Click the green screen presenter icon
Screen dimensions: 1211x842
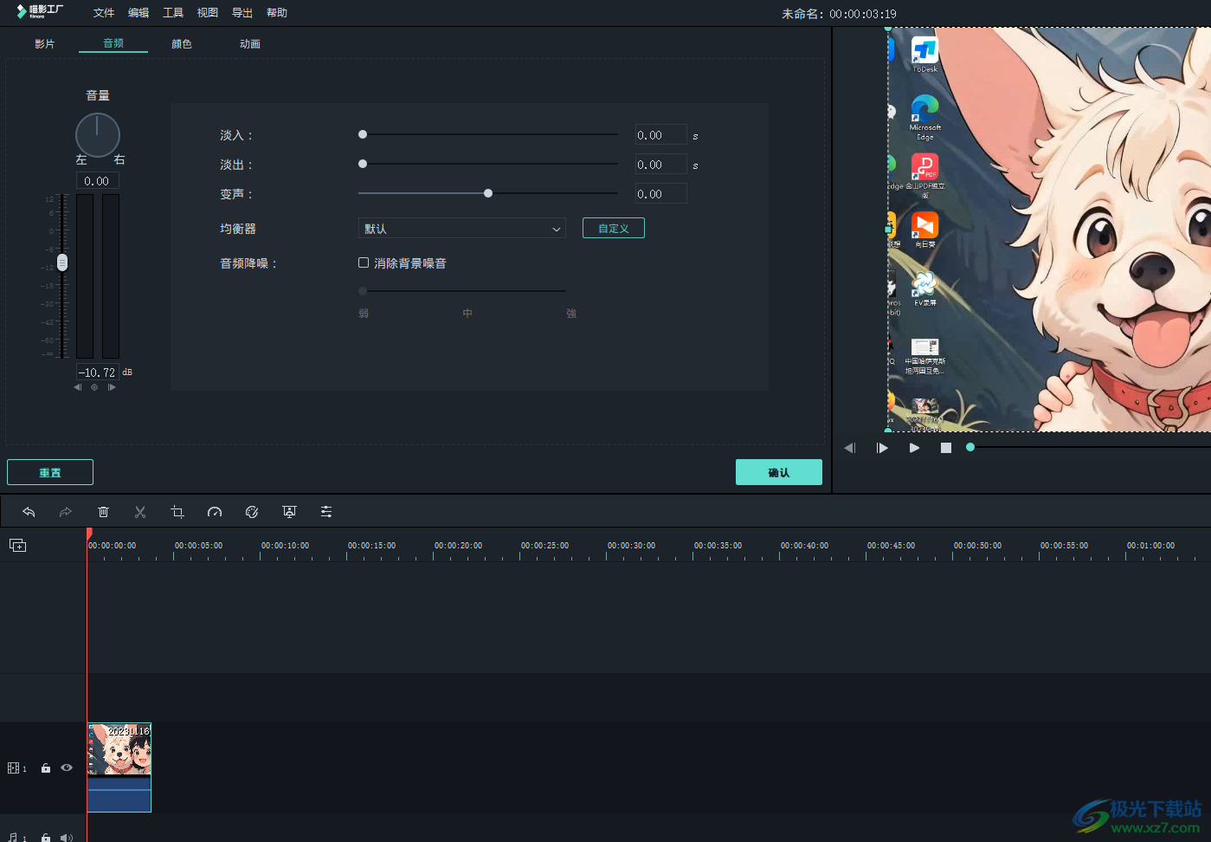point(289,512)
